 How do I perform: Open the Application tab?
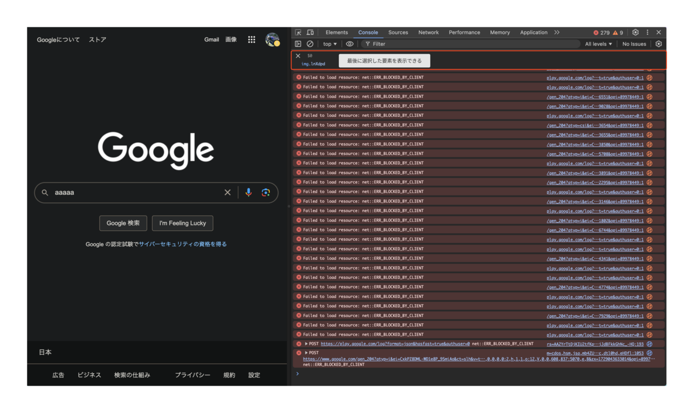coord(533,32)
